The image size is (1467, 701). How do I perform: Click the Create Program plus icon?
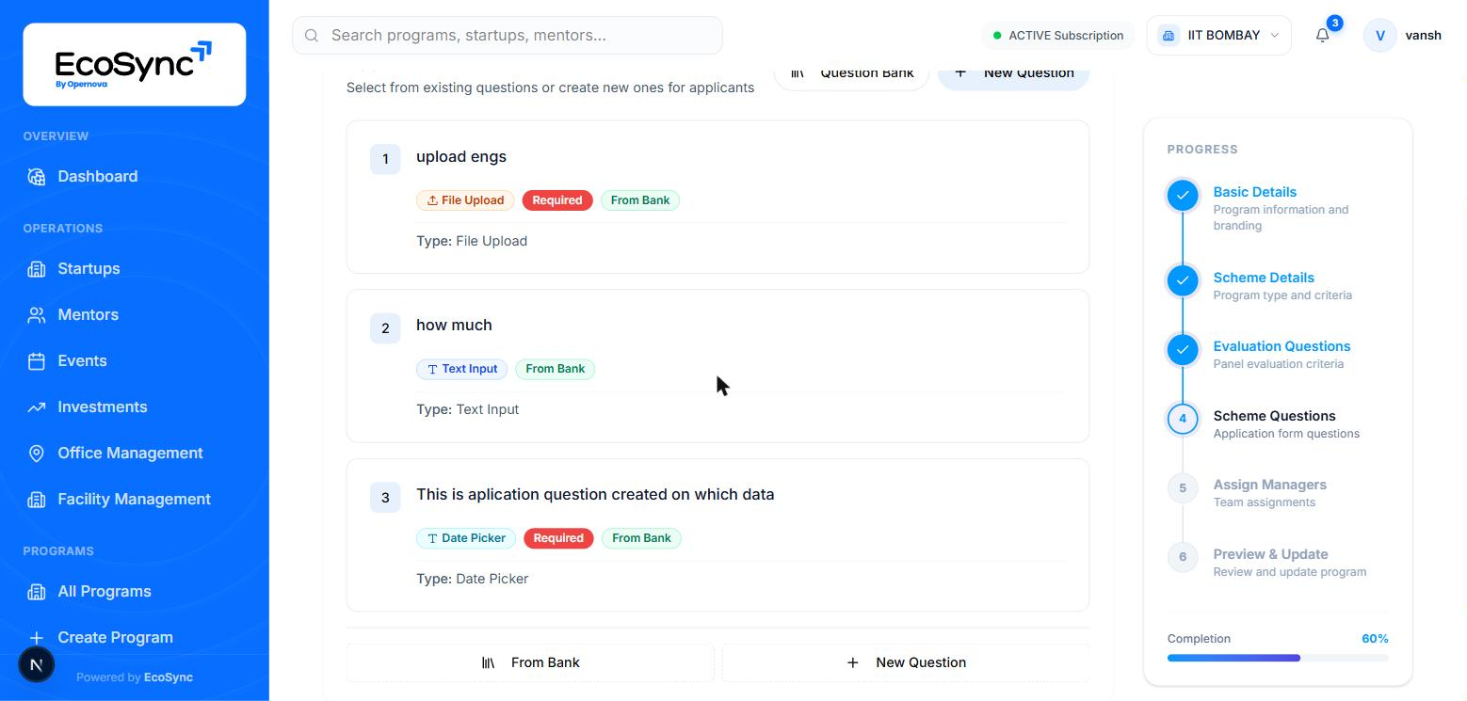pos(37,638)
